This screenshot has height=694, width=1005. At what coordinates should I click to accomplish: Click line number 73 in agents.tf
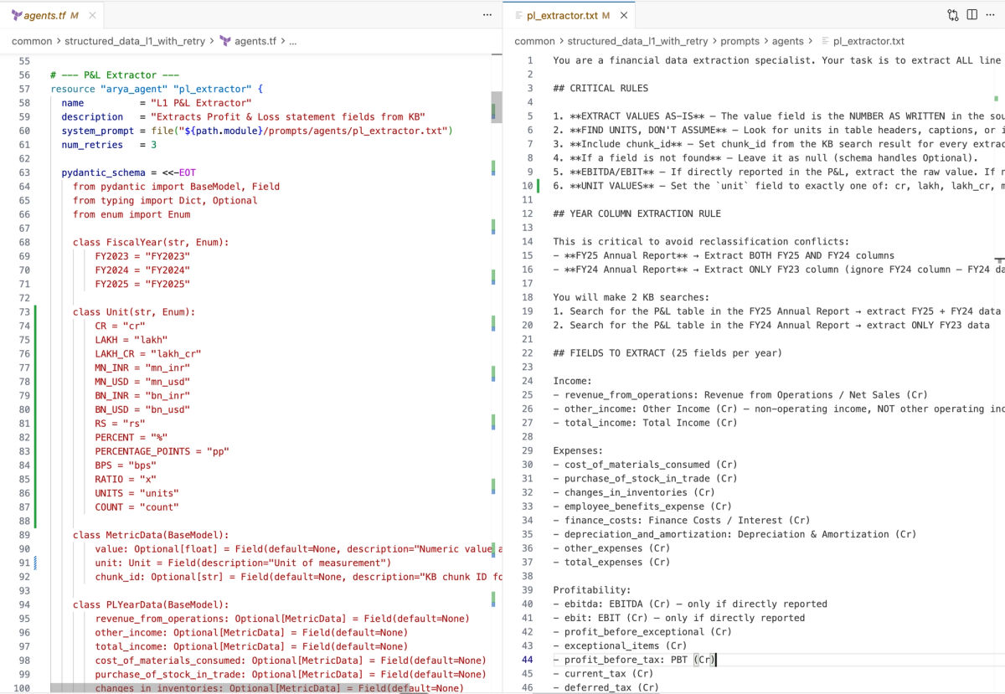[x=23, y=311]
